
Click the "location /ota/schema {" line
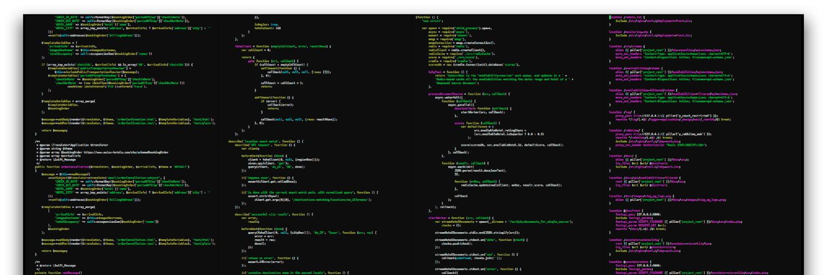627,46
